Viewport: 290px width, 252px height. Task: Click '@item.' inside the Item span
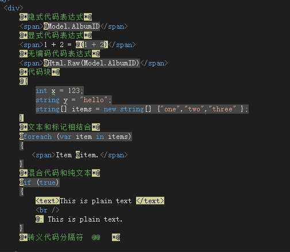87,155
